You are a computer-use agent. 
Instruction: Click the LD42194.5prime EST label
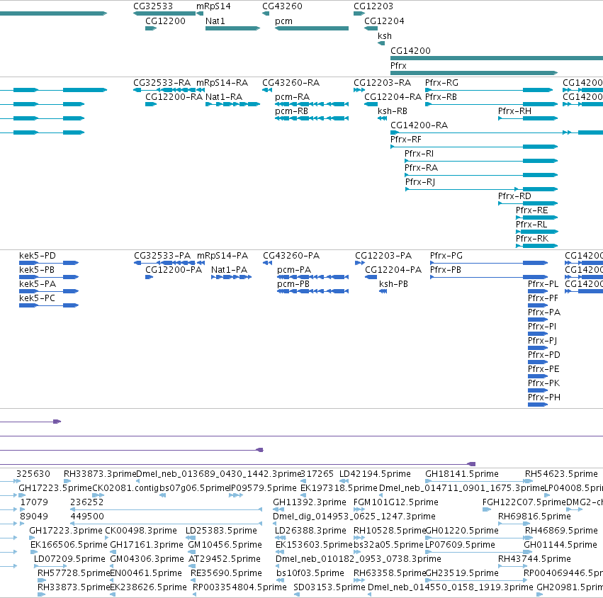(x=375, y=474)
